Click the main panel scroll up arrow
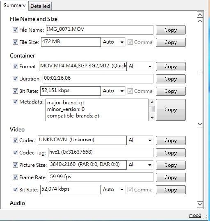The width and height of the screenshot is (210, 221). point(200,15)
